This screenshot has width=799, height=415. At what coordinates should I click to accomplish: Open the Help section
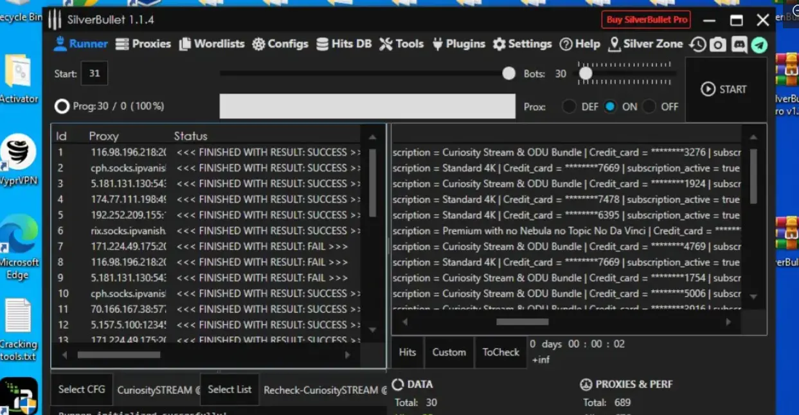pyautogui.click(x=580, y=44)
